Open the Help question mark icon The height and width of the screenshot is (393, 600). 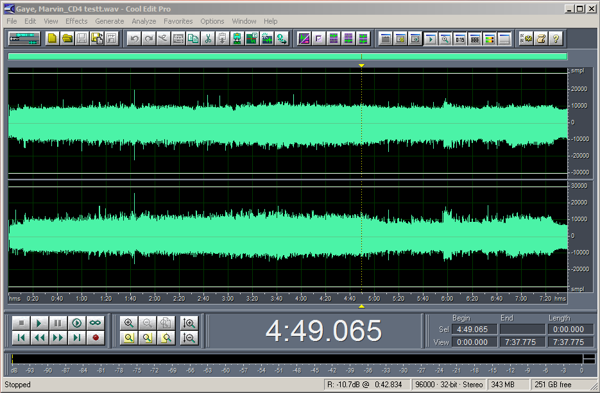[x=556, y=38]
